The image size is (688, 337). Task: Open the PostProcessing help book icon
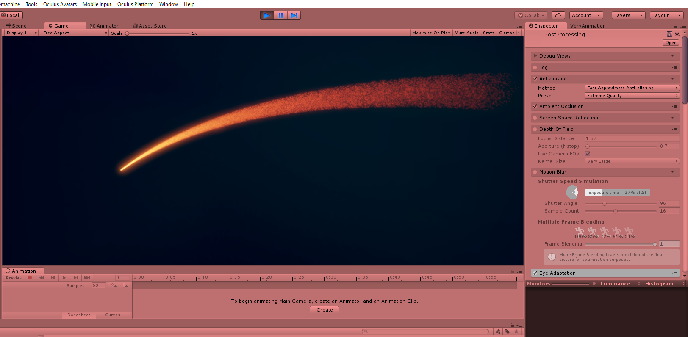click(669, 34)
